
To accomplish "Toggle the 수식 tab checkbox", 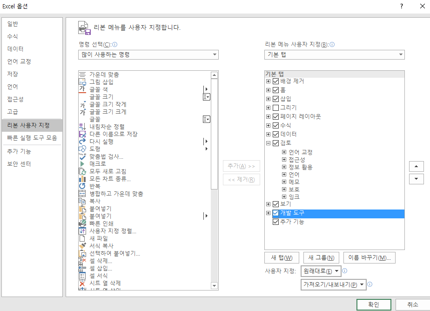I will pyautogui.click(x=276, y=125).
